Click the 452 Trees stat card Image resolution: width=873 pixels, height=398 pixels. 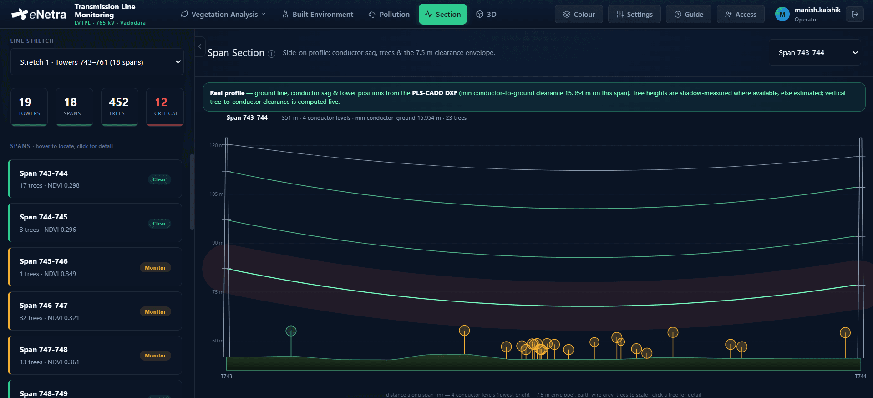point(119,107)
